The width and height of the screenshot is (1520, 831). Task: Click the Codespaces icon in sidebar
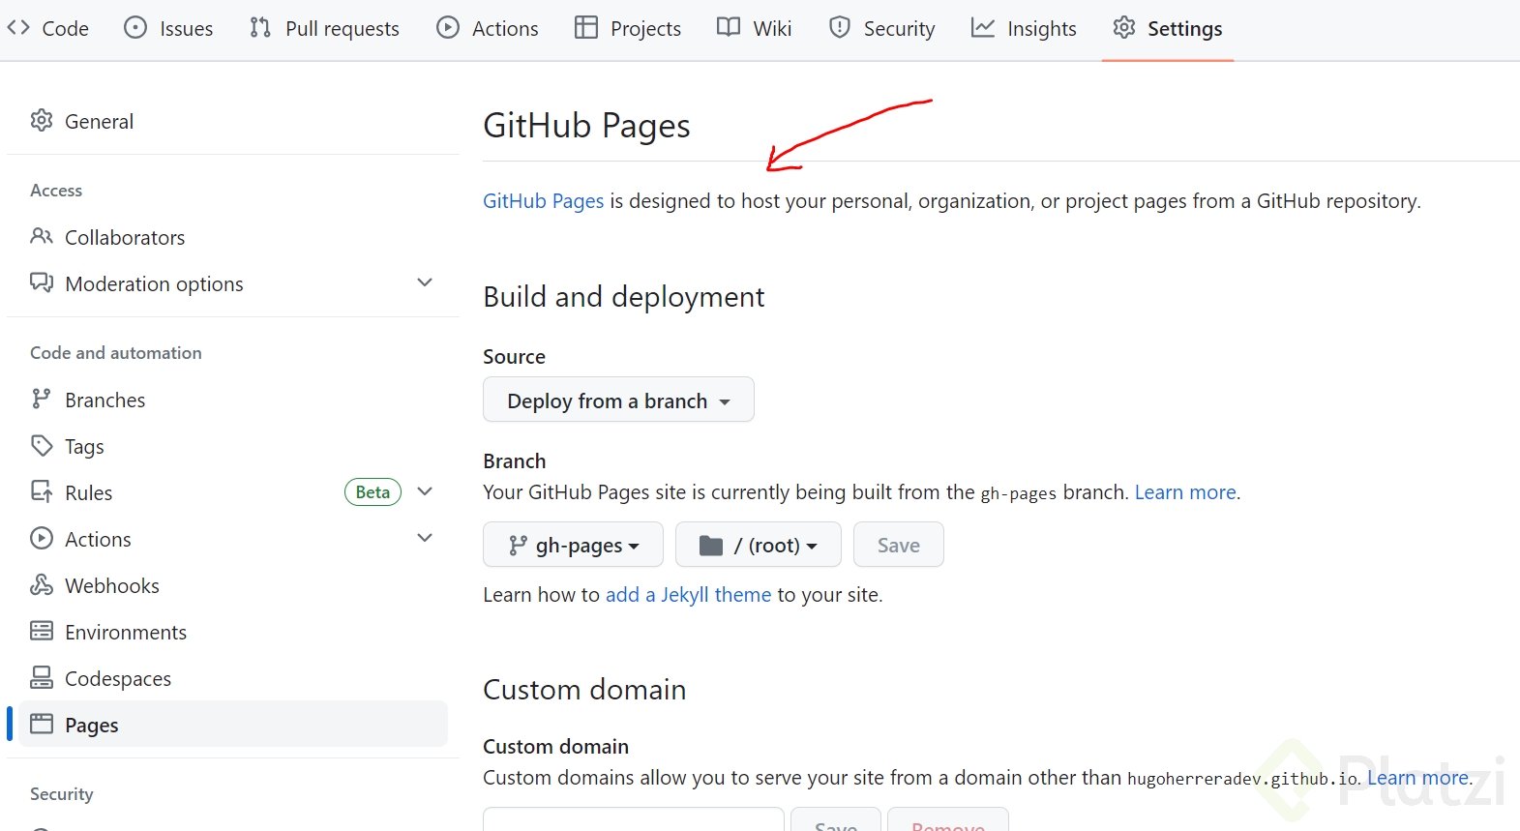42,678
